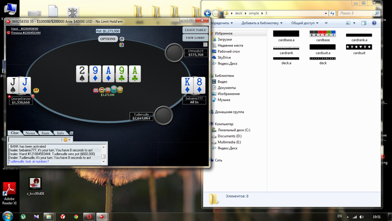The height and width of the screenshot is (221, 392).
Task: Click LEAVE TABLE button
Action: point(195,30)
